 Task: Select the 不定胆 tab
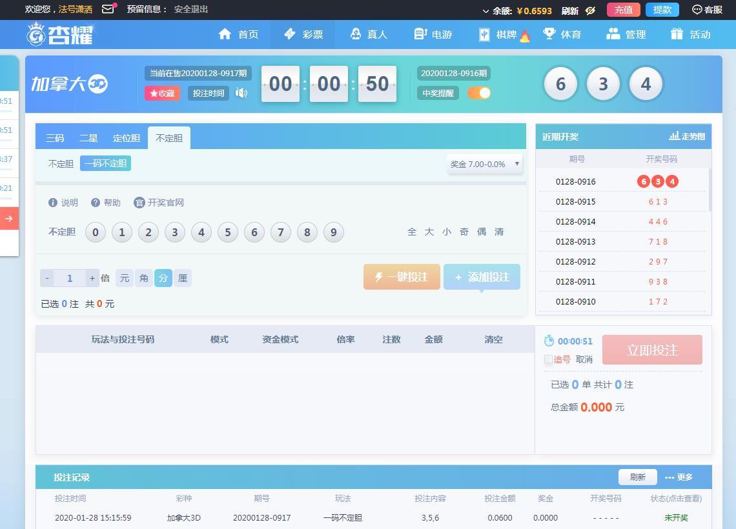tap(169, 138)
